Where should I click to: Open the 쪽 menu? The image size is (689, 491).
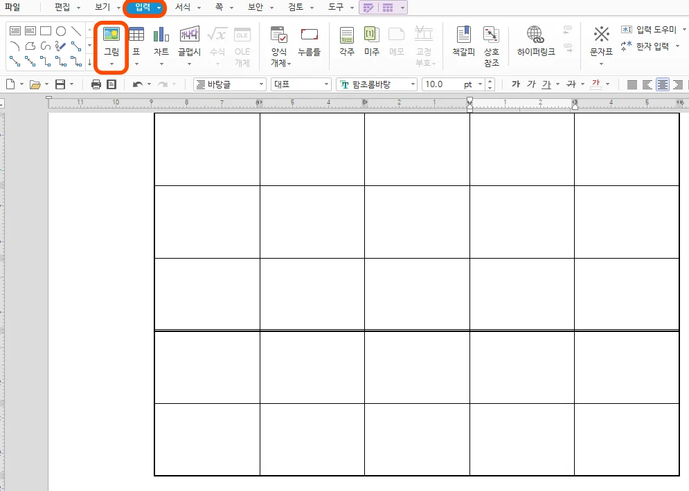[x=219, y=7]
